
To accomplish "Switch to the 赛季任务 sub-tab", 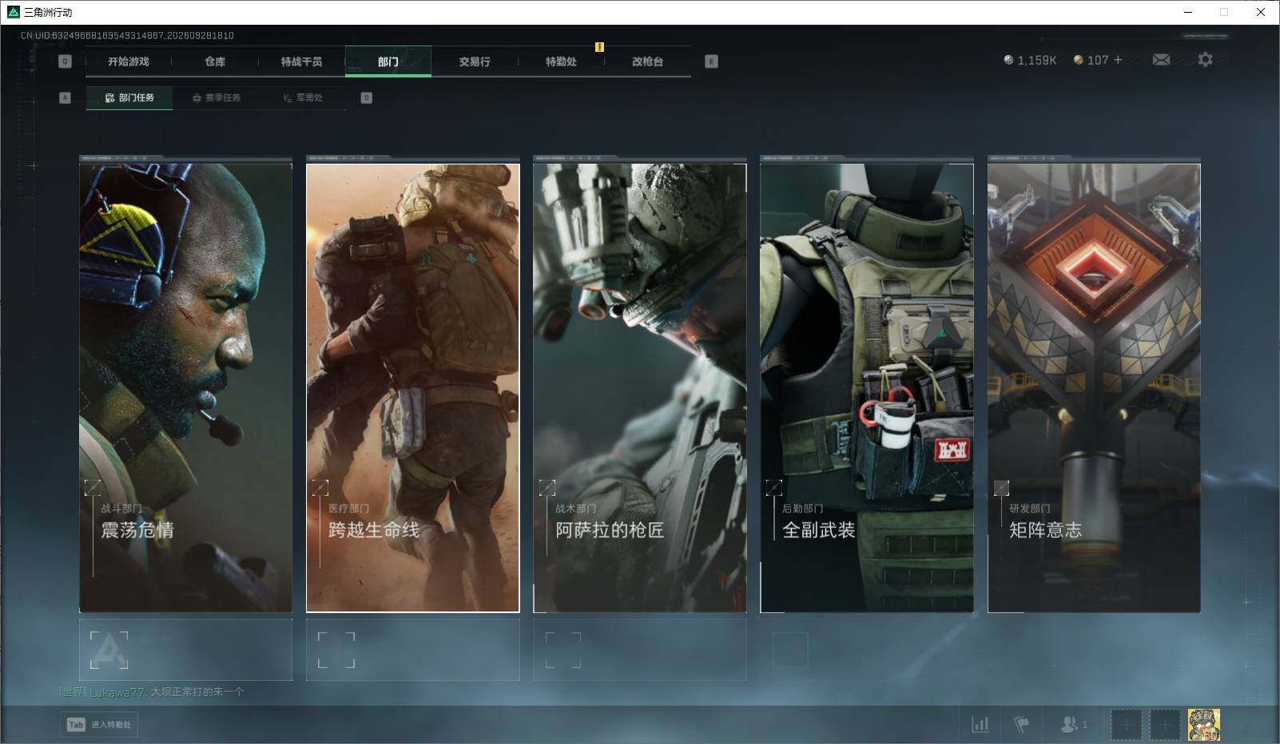I will pos(217,97).
